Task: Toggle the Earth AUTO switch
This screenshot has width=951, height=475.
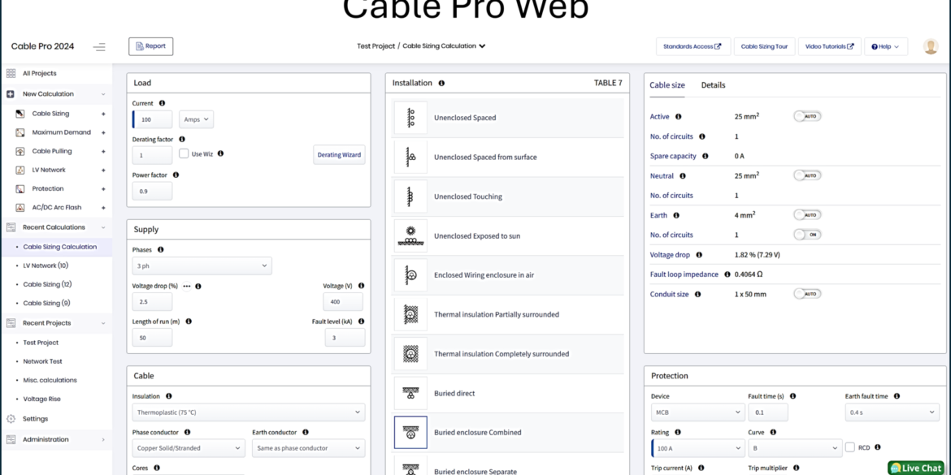Action: pos(807,215)
